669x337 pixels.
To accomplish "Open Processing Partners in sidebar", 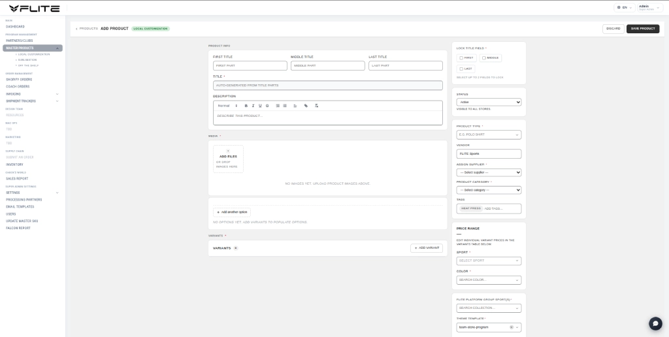I will pos(24,200).
